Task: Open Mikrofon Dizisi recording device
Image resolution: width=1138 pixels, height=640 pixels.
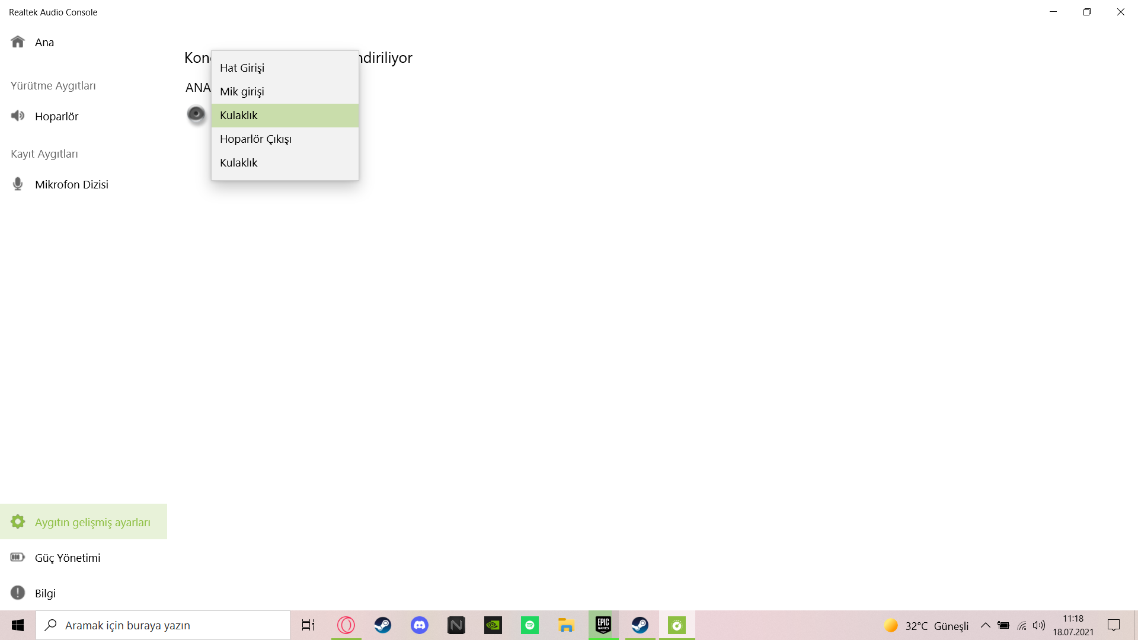Action: coord(71,184)
